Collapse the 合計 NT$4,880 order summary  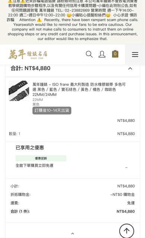130,68
